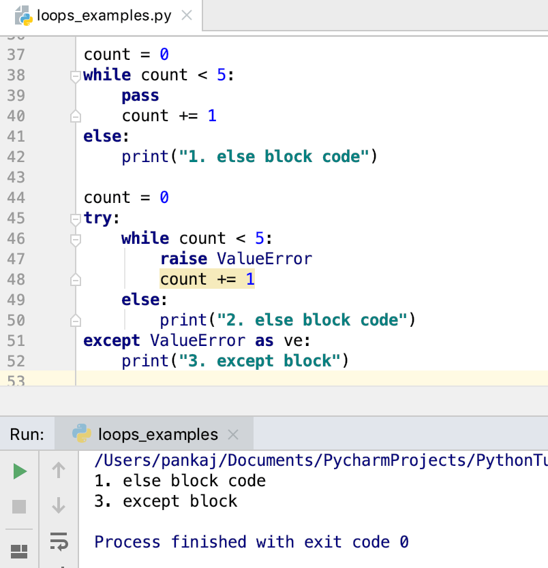The height and width of the screenshot is (568, 548).
Task: Collapse the try block fold at line 45
Action: pos(75,219)
